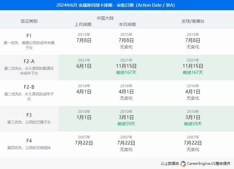Viewport: 234px width, 169px height.
Task: Click the F2-B description 永久居民的成年子女
Action: 29,97
